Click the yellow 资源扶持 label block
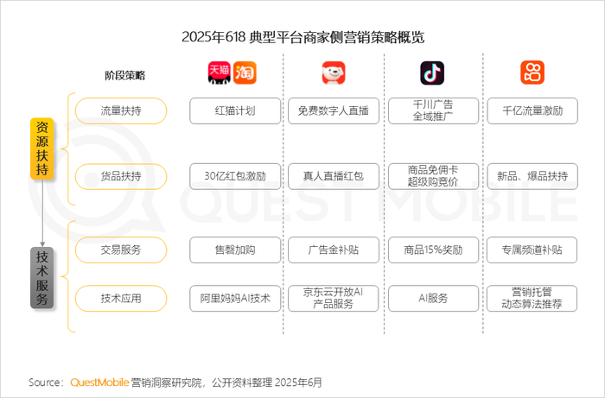The image size is (605, 398). coord(42,148)
